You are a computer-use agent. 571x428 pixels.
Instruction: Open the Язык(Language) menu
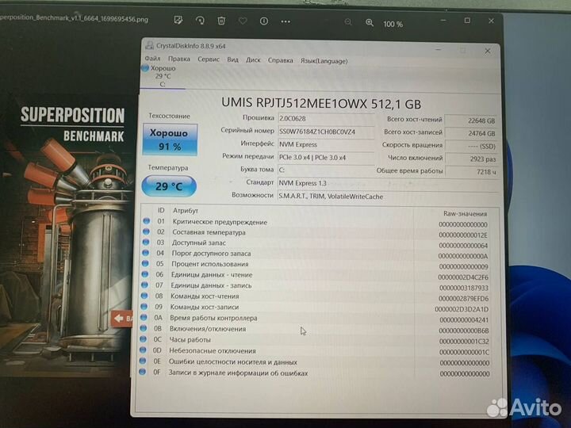coord(324,61)
